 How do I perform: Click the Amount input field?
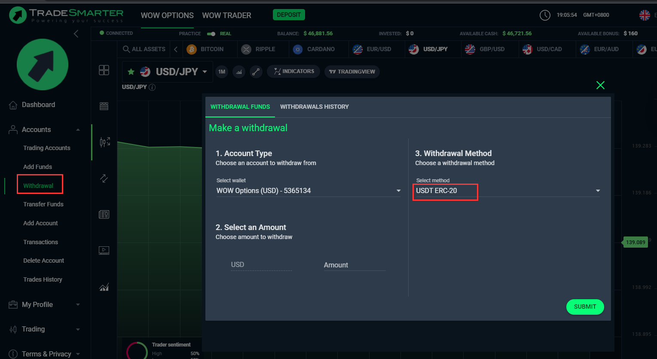pyautogui.click(x=354, y=265)
